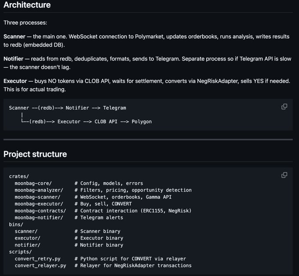Click the bold Scanner term
The height and width of the screenshot is (276, 299).
[14, 36]
